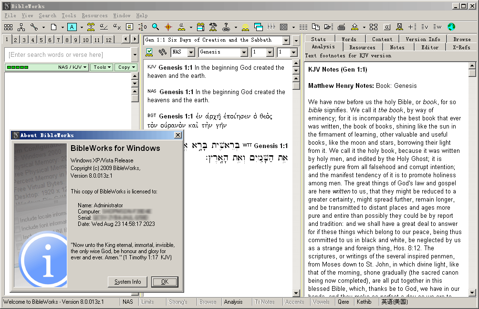Click the alpha with underline slash icon

(104, 27)
